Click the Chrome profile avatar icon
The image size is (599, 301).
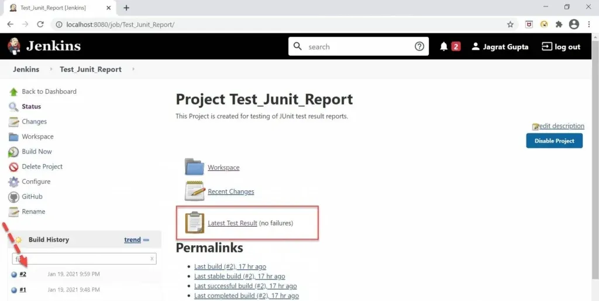574,25
